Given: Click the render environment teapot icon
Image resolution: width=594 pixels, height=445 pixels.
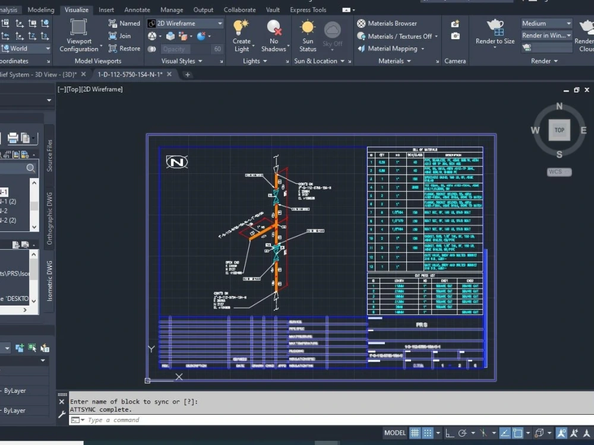Looking at the screenshot, I should click(526, 47).
